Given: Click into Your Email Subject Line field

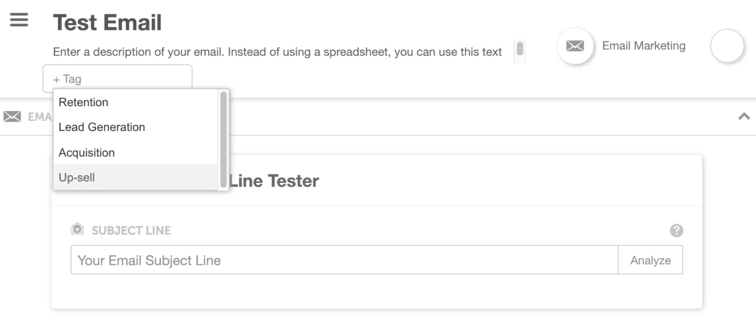Looking at the screenshot, I should pos(344,260).
